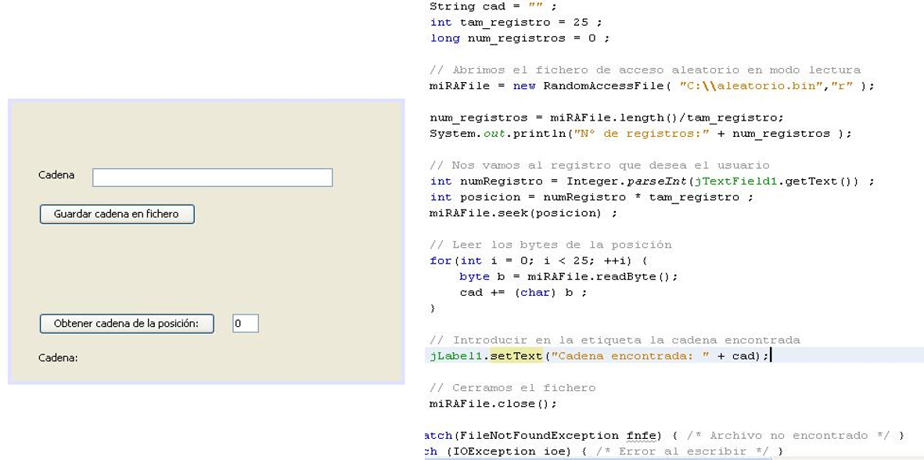This screenshot has width=924, height=460.
Task: Click the Guardar cadena en fichero button
Action: pos(117,214)
